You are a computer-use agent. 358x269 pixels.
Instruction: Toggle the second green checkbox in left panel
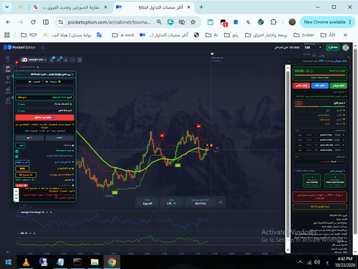[x=16, y=156]
